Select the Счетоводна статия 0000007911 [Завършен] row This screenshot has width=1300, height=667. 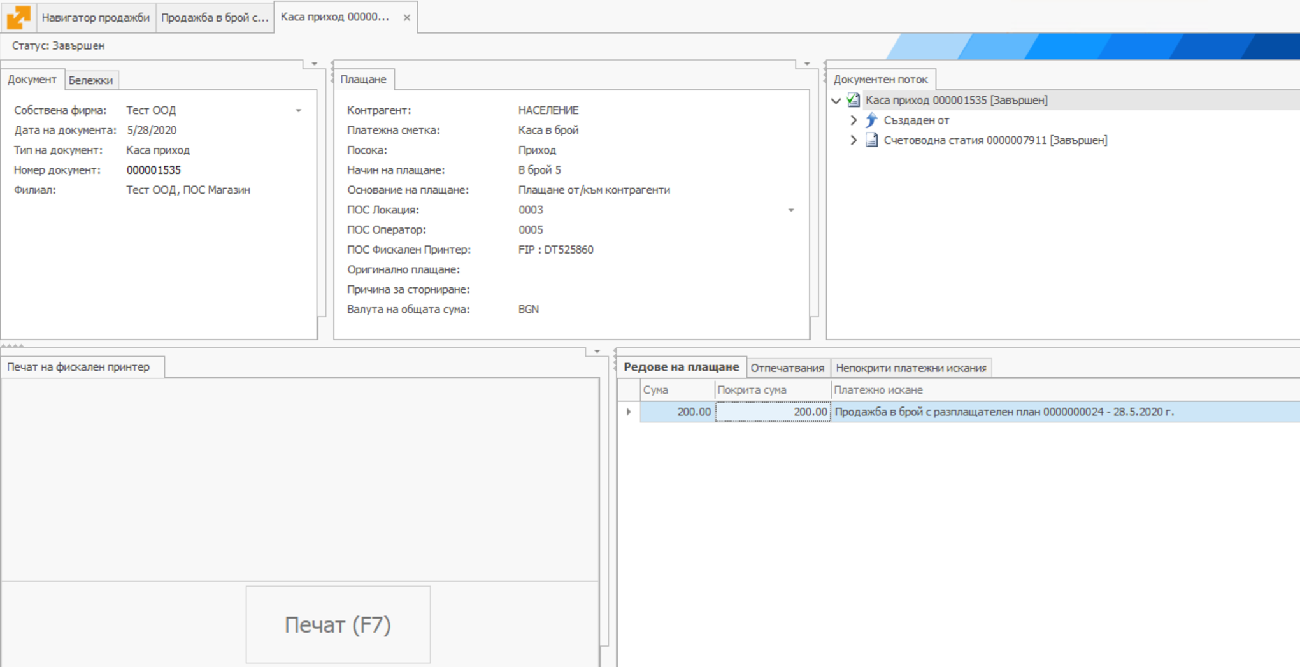[995, 140]
